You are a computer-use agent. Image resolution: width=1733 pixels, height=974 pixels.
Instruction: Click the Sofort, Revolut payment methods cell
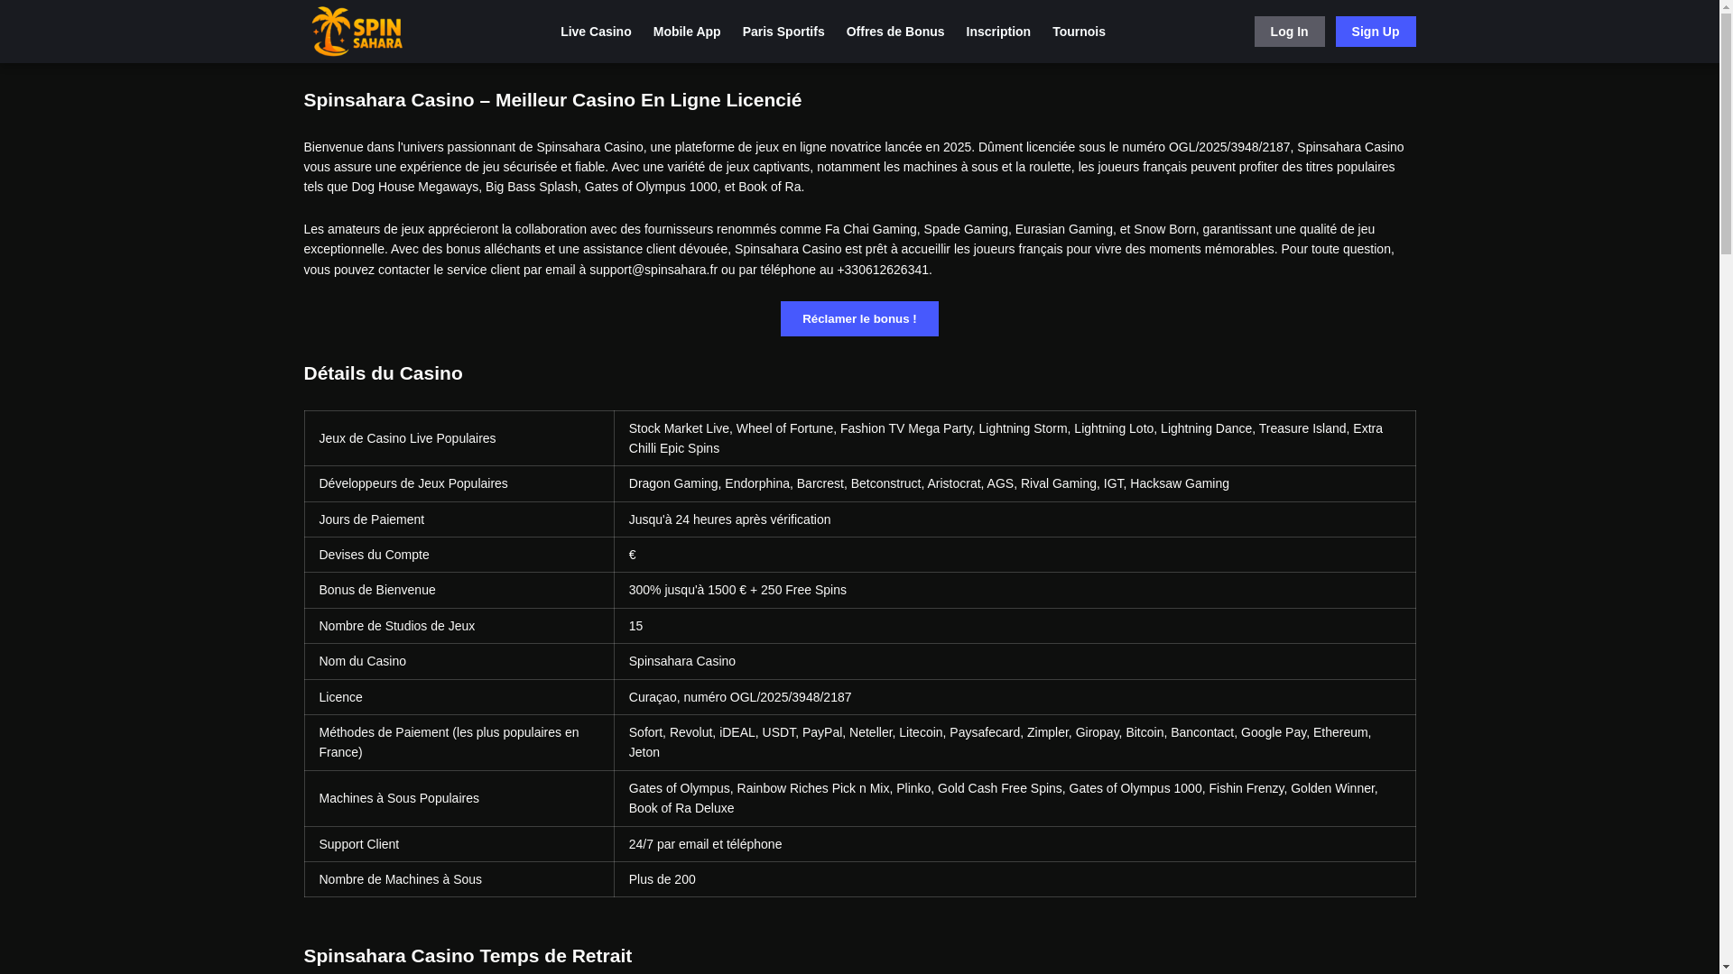[1015, 742]
